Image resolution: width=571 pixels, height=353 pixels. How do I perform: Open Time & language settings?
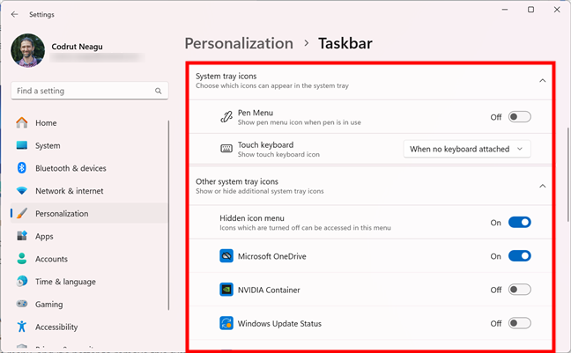tap(89, 282)
